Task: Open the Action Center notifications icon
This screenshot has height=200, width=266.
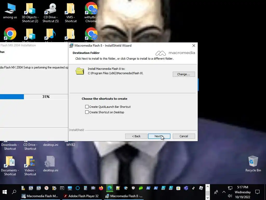Action: tap(257, 192)
